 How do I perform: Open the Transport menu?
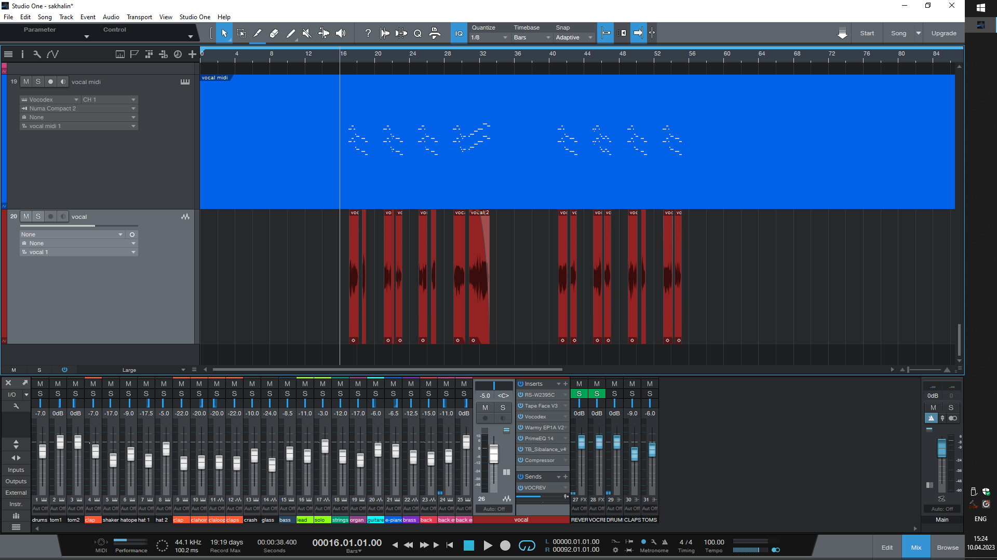click(x=139, y=17)
